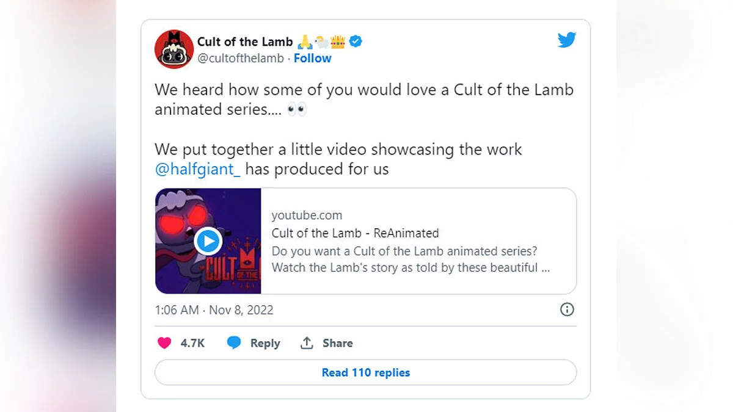Click the Reply text label
This screenshot has width=733, height=412.
pyautogui.click(x=265, y=343)
